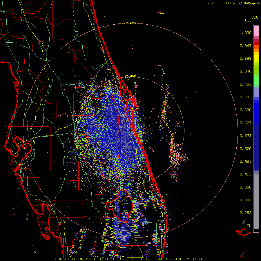Click the 100 NMI range ring label
261x261 pixels.
click(x=130, y=23)
